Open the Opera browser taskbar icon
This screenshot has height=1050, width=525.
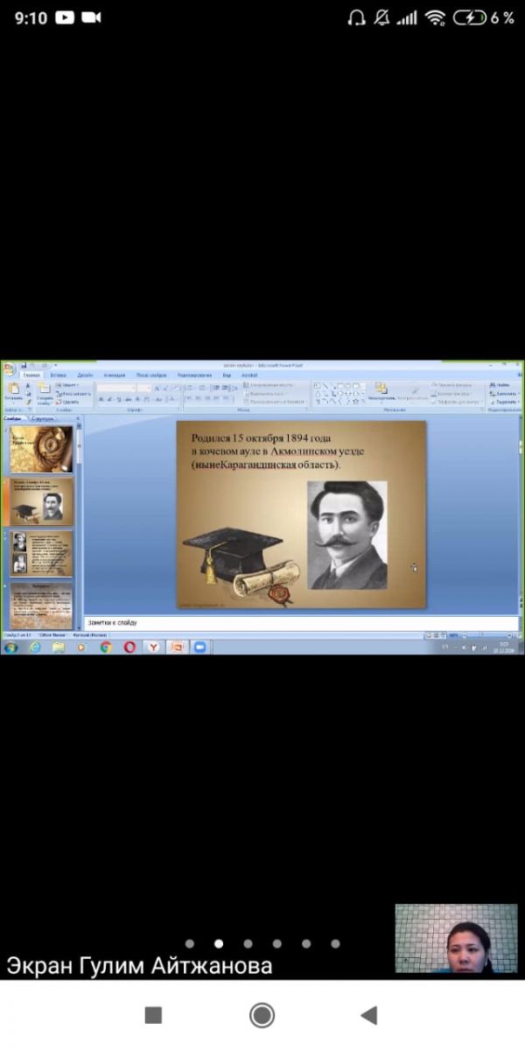click(129, 647)
